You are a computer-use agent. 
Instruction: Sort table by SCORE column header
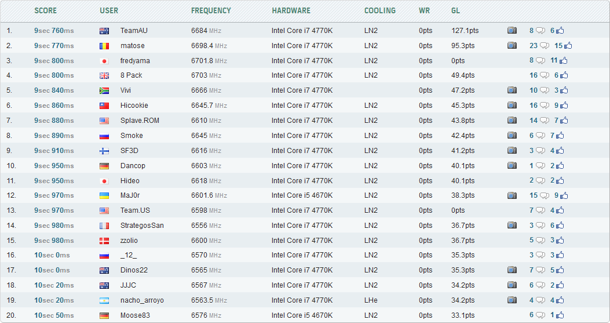click(46, 11)
